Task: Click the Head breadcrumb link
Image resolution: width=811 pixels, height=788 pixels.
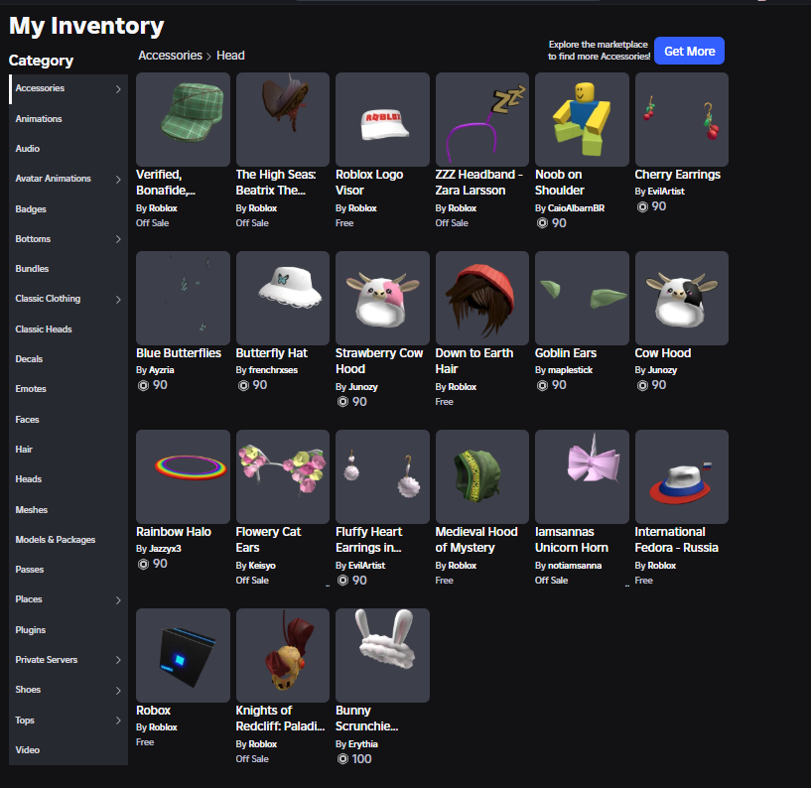Action: [x=230, y=56]
